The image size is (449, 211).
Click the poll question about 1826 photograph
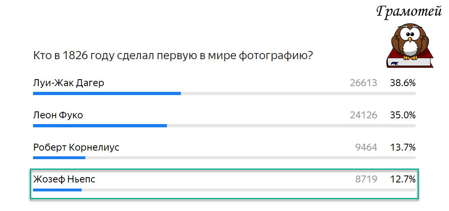coord(173,56)
